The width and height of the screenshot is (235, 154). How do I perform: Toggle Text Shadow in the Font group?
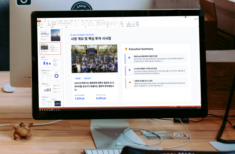63,25
